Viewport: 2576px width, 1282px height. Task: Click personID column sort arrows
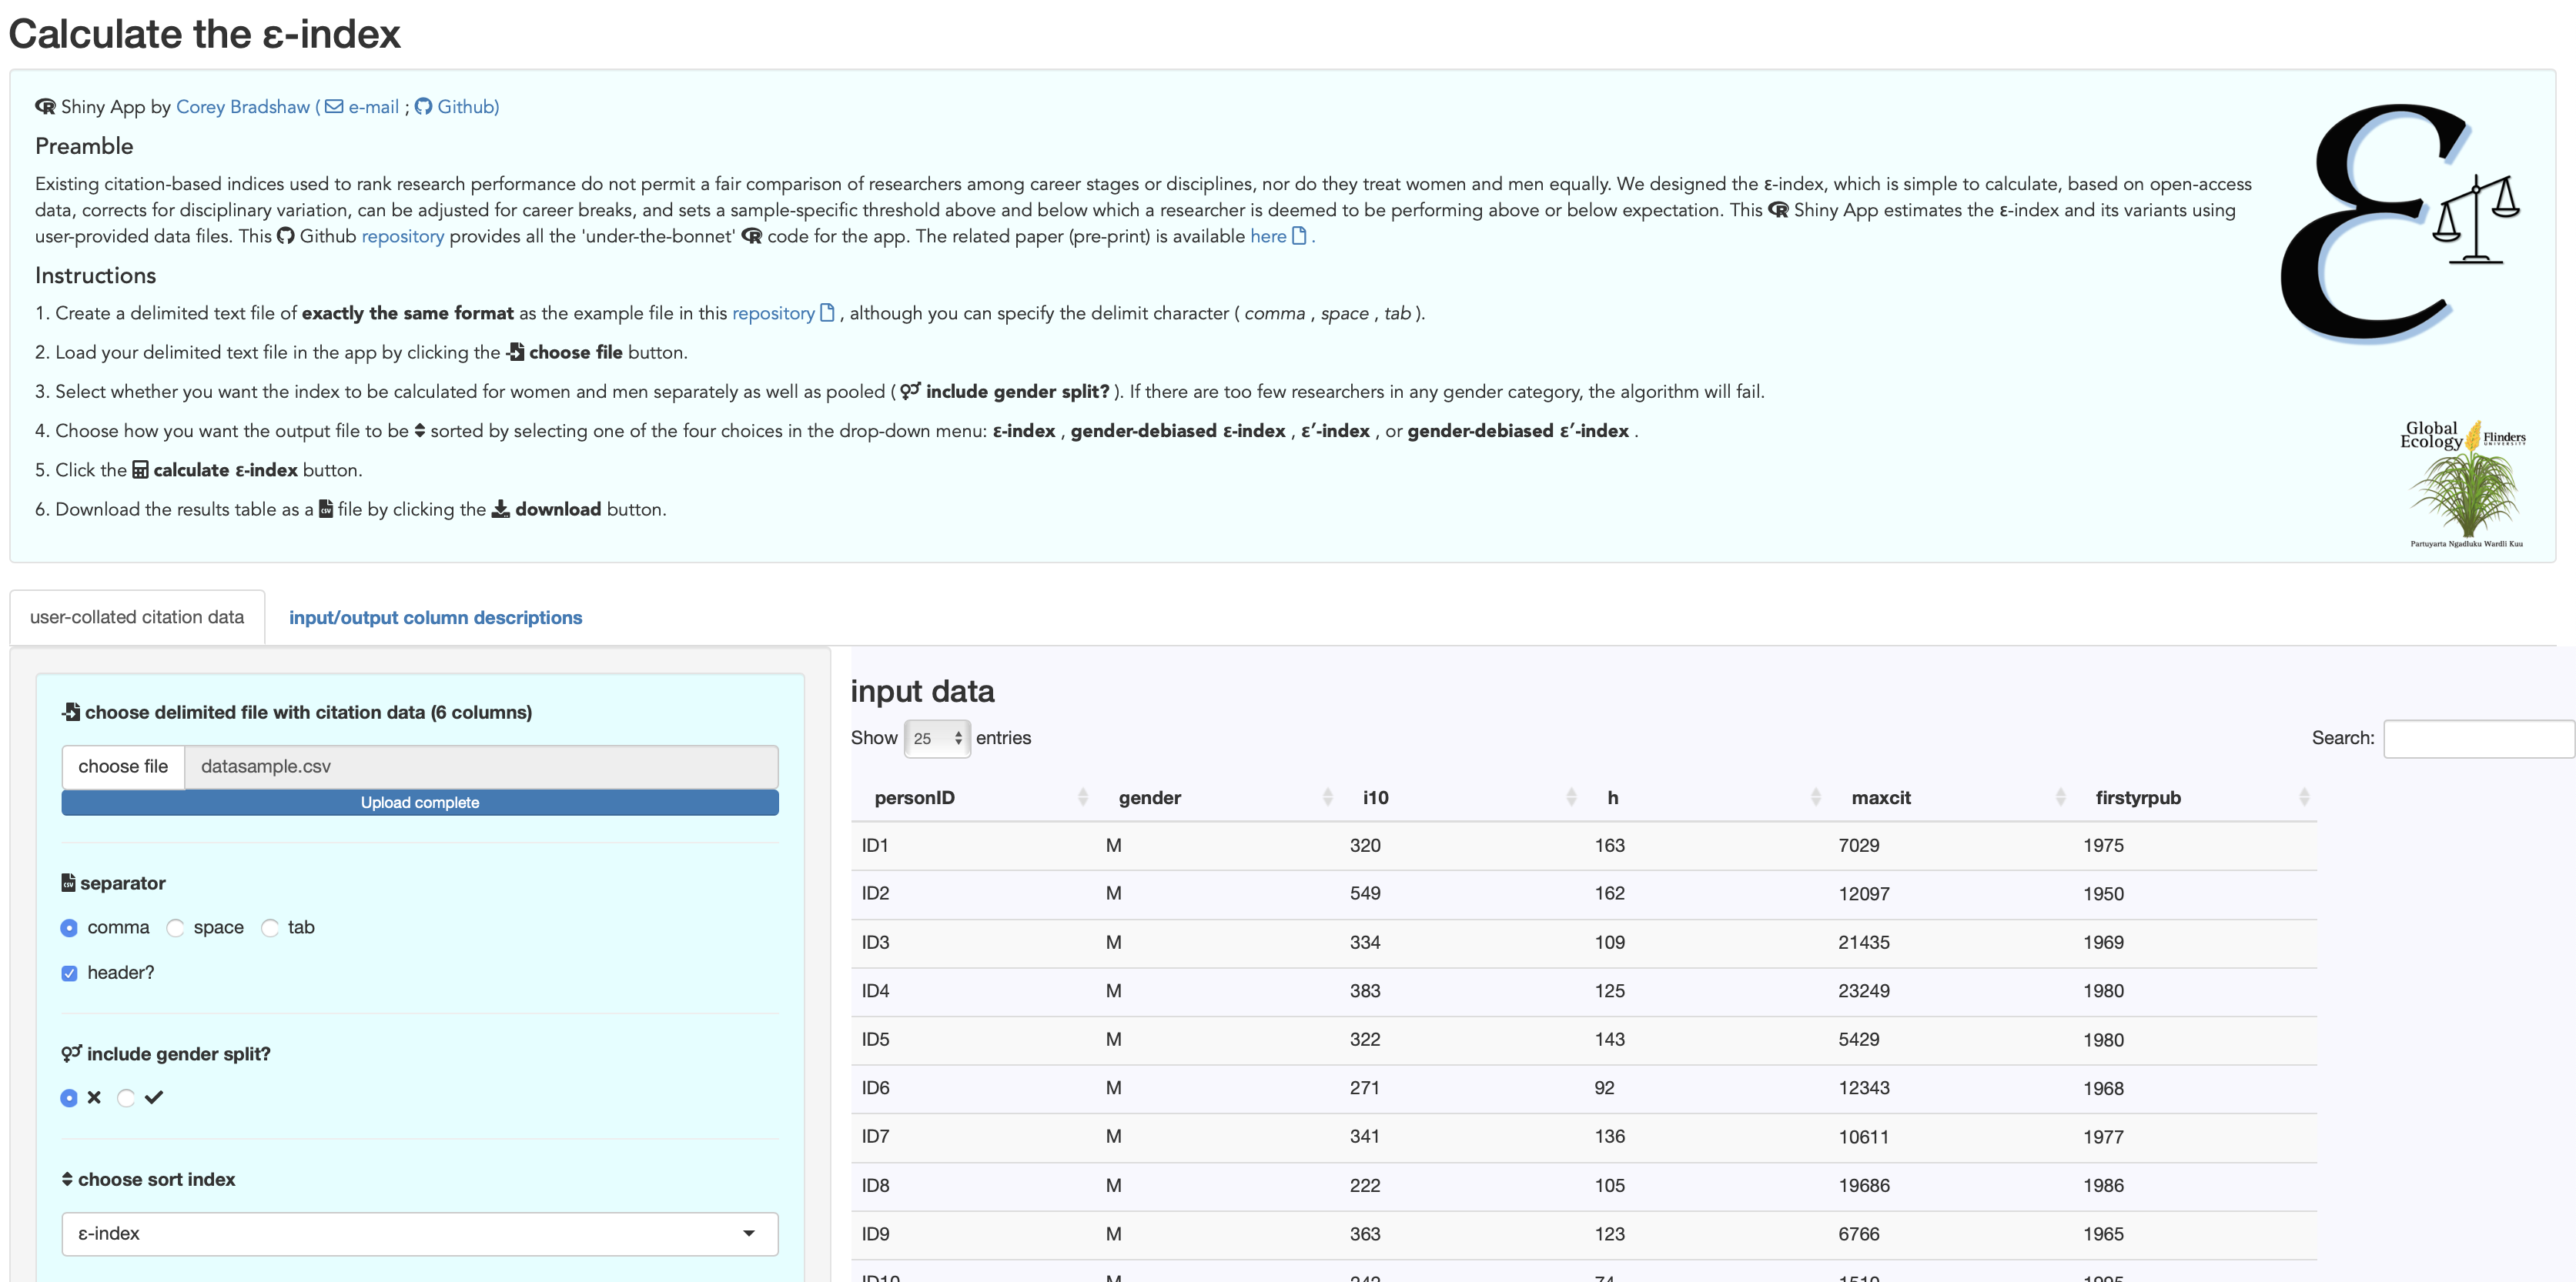[x=1082, y=797]
